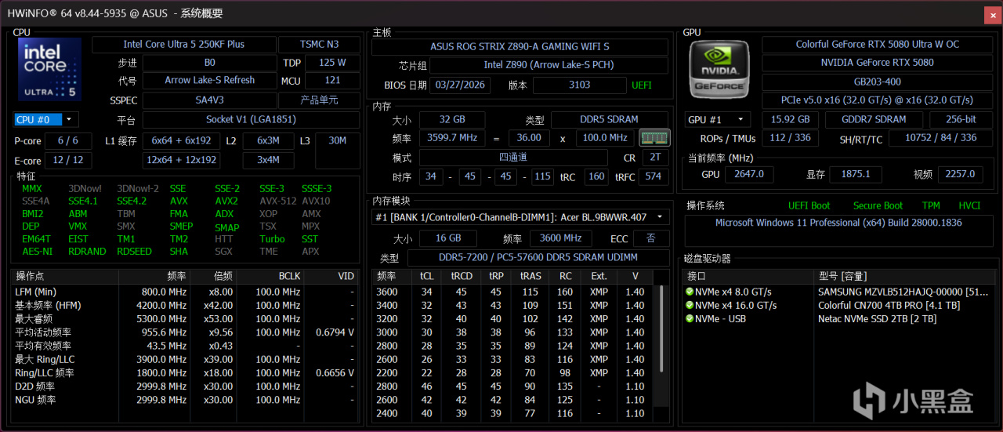1003x432 pixels.
Task: Click the stepping value B0
Action: pyautogui.click(x=210, y=63)
